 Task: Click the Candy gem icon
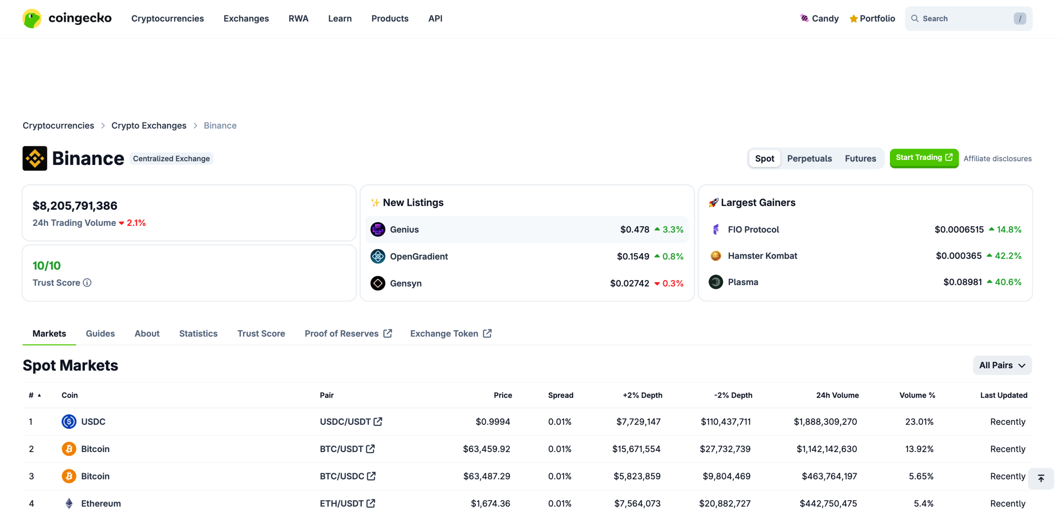tap(804, 18)
